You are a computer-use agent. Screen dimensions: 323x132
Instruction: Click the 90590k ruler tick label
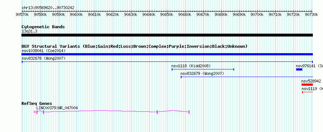pyautogui.click(x=58, y=14)
